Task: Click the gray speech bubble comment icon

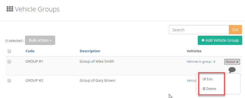Action: tap(232, 70)
